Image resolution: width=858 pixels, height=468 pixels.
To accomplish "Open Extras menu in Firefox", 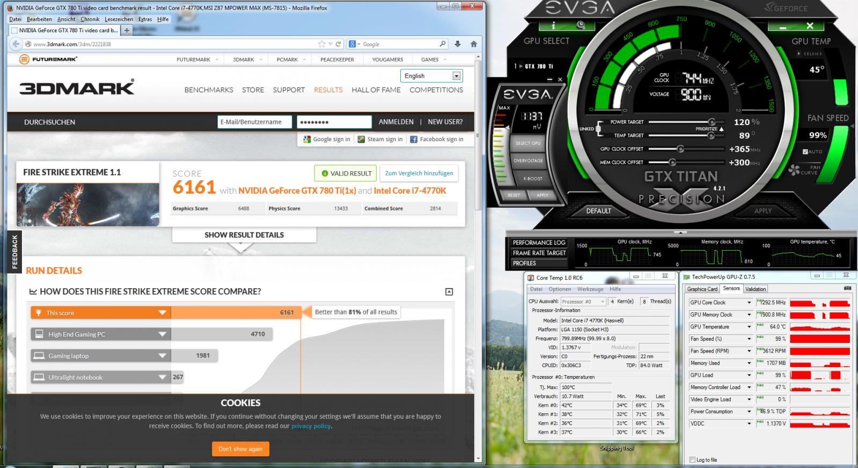I will (x=145, y=19).
